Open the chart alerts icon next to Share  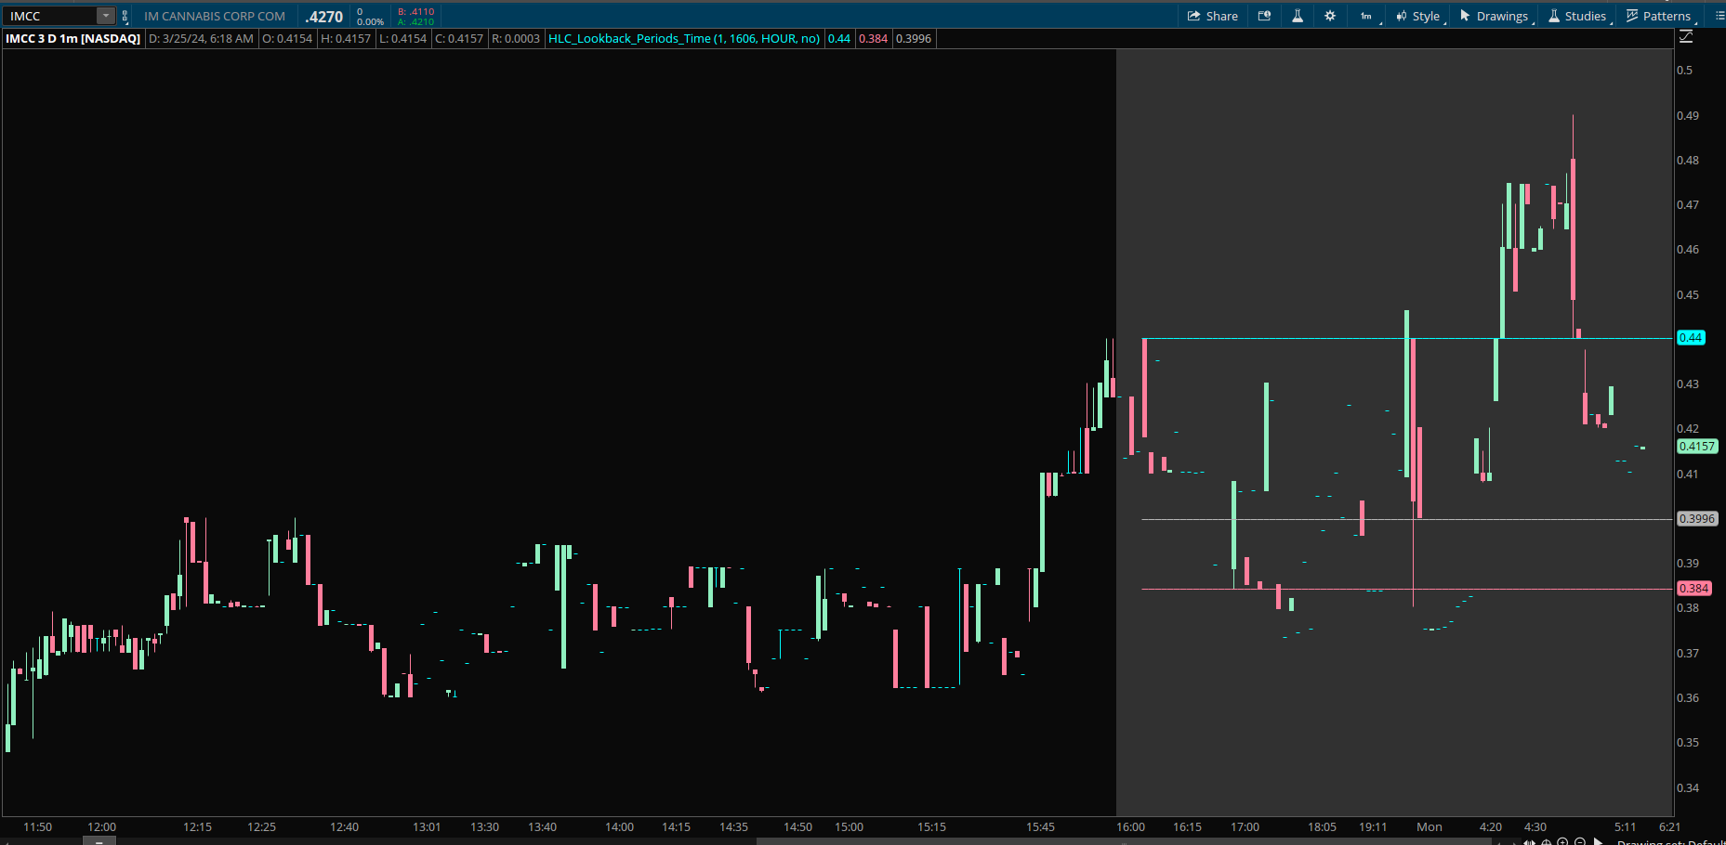tap(1264, 16)
